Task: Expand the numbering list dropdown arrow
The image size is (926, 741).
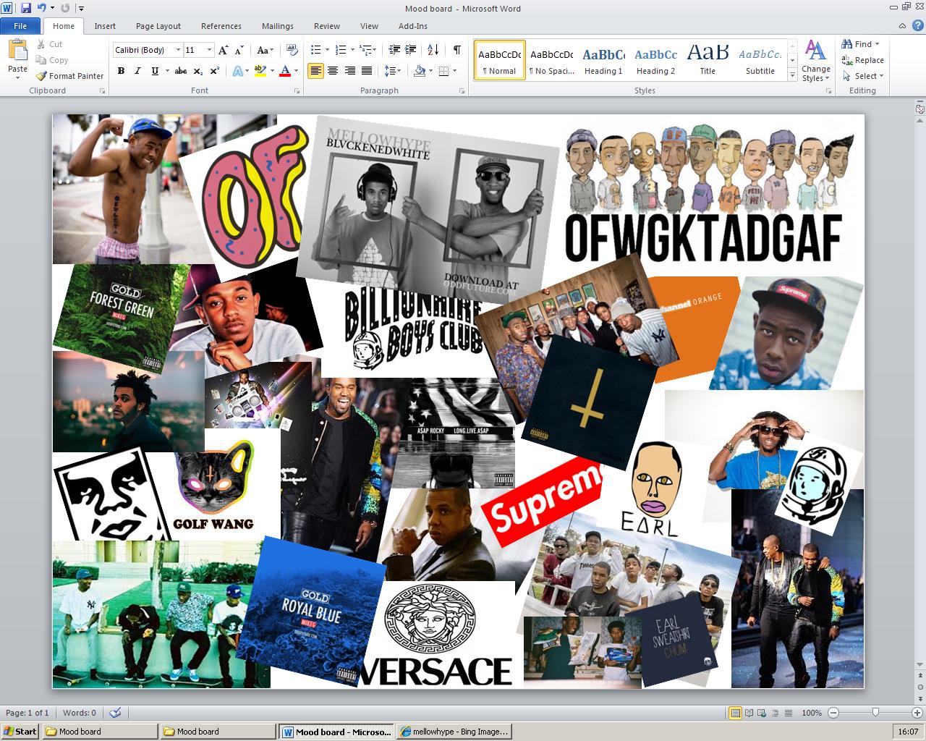Action: (352, 50)
